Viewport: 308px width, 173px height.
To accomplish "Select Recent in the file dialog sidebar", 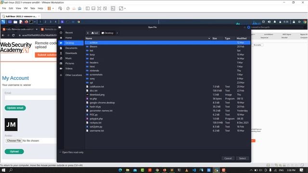I will pyautogui.click(x=71, y=33).
